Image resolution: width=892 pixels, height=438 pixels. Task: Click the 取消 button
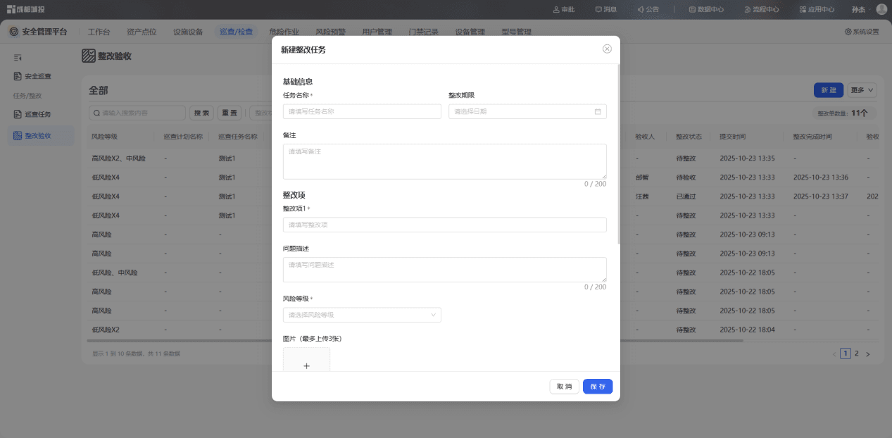(565, 387)
